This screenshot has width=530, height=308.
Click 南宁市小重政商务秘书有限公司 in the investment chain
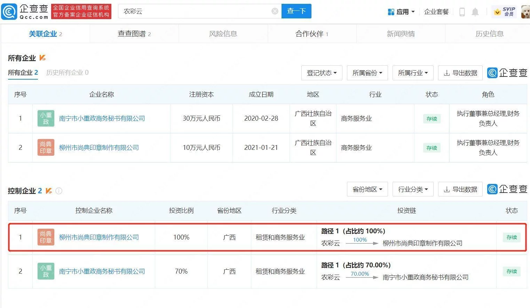pos(426,277)
